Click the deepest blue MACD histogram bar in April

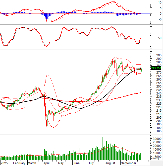46,16
